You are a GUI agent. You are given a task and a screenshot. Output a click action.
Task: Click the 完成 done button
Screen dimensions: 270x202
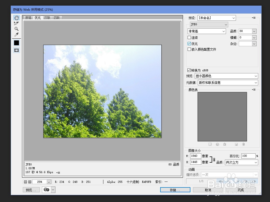(x=241, y=190)
